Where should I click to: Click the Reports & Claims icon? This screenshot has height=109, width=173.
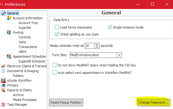tap(3, 90)
